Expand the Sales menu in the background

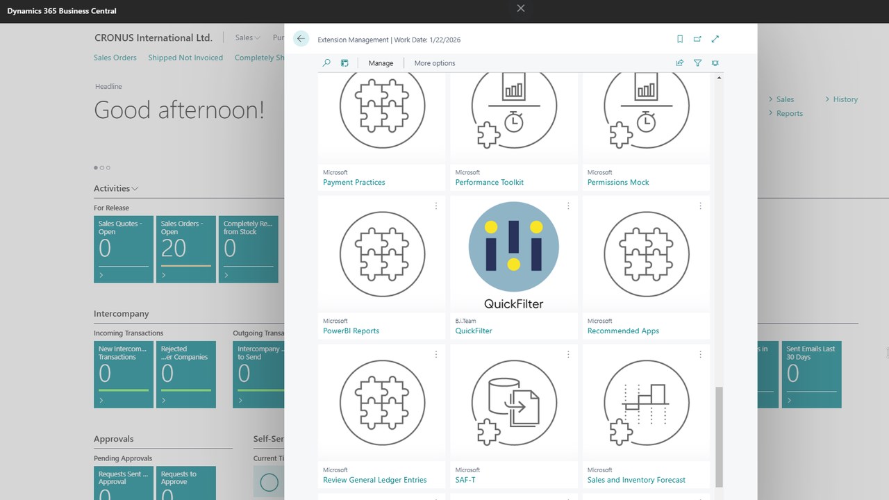click(x=247, y=37)
